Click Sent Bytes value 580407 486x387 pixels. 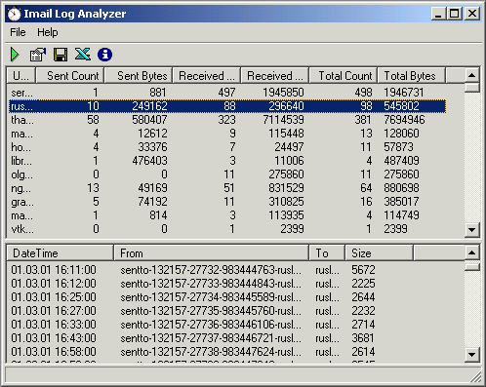point(149,120)
